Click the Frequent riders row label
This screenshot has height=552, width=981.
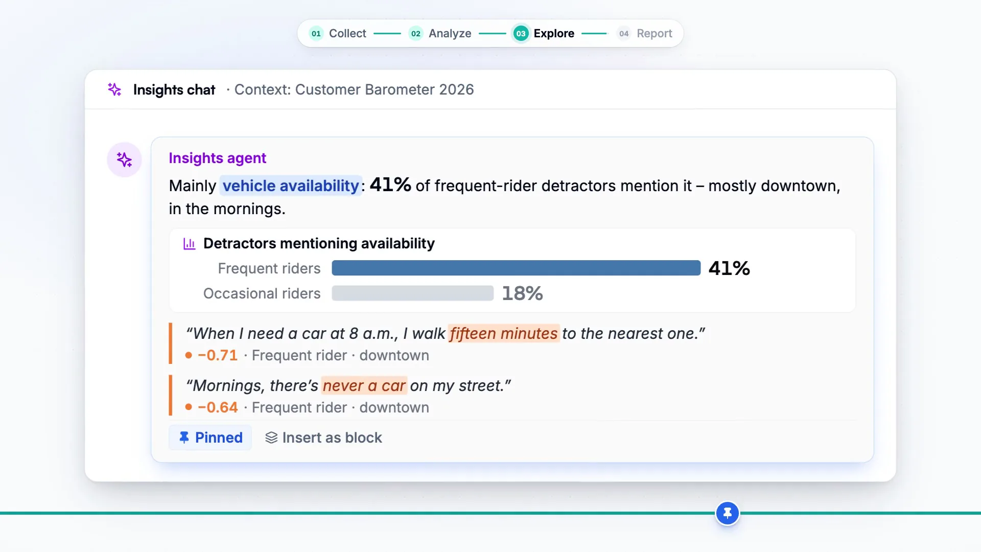[269, 268]
